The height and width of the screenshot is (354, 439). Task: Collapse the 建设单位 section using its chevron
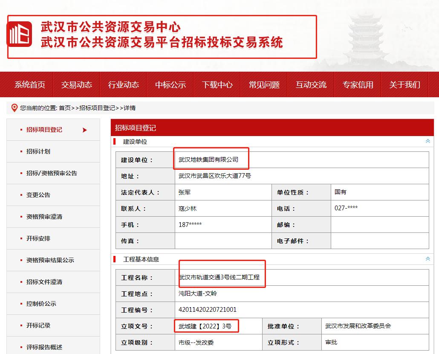pyautogui.click(x=427, y=141)
